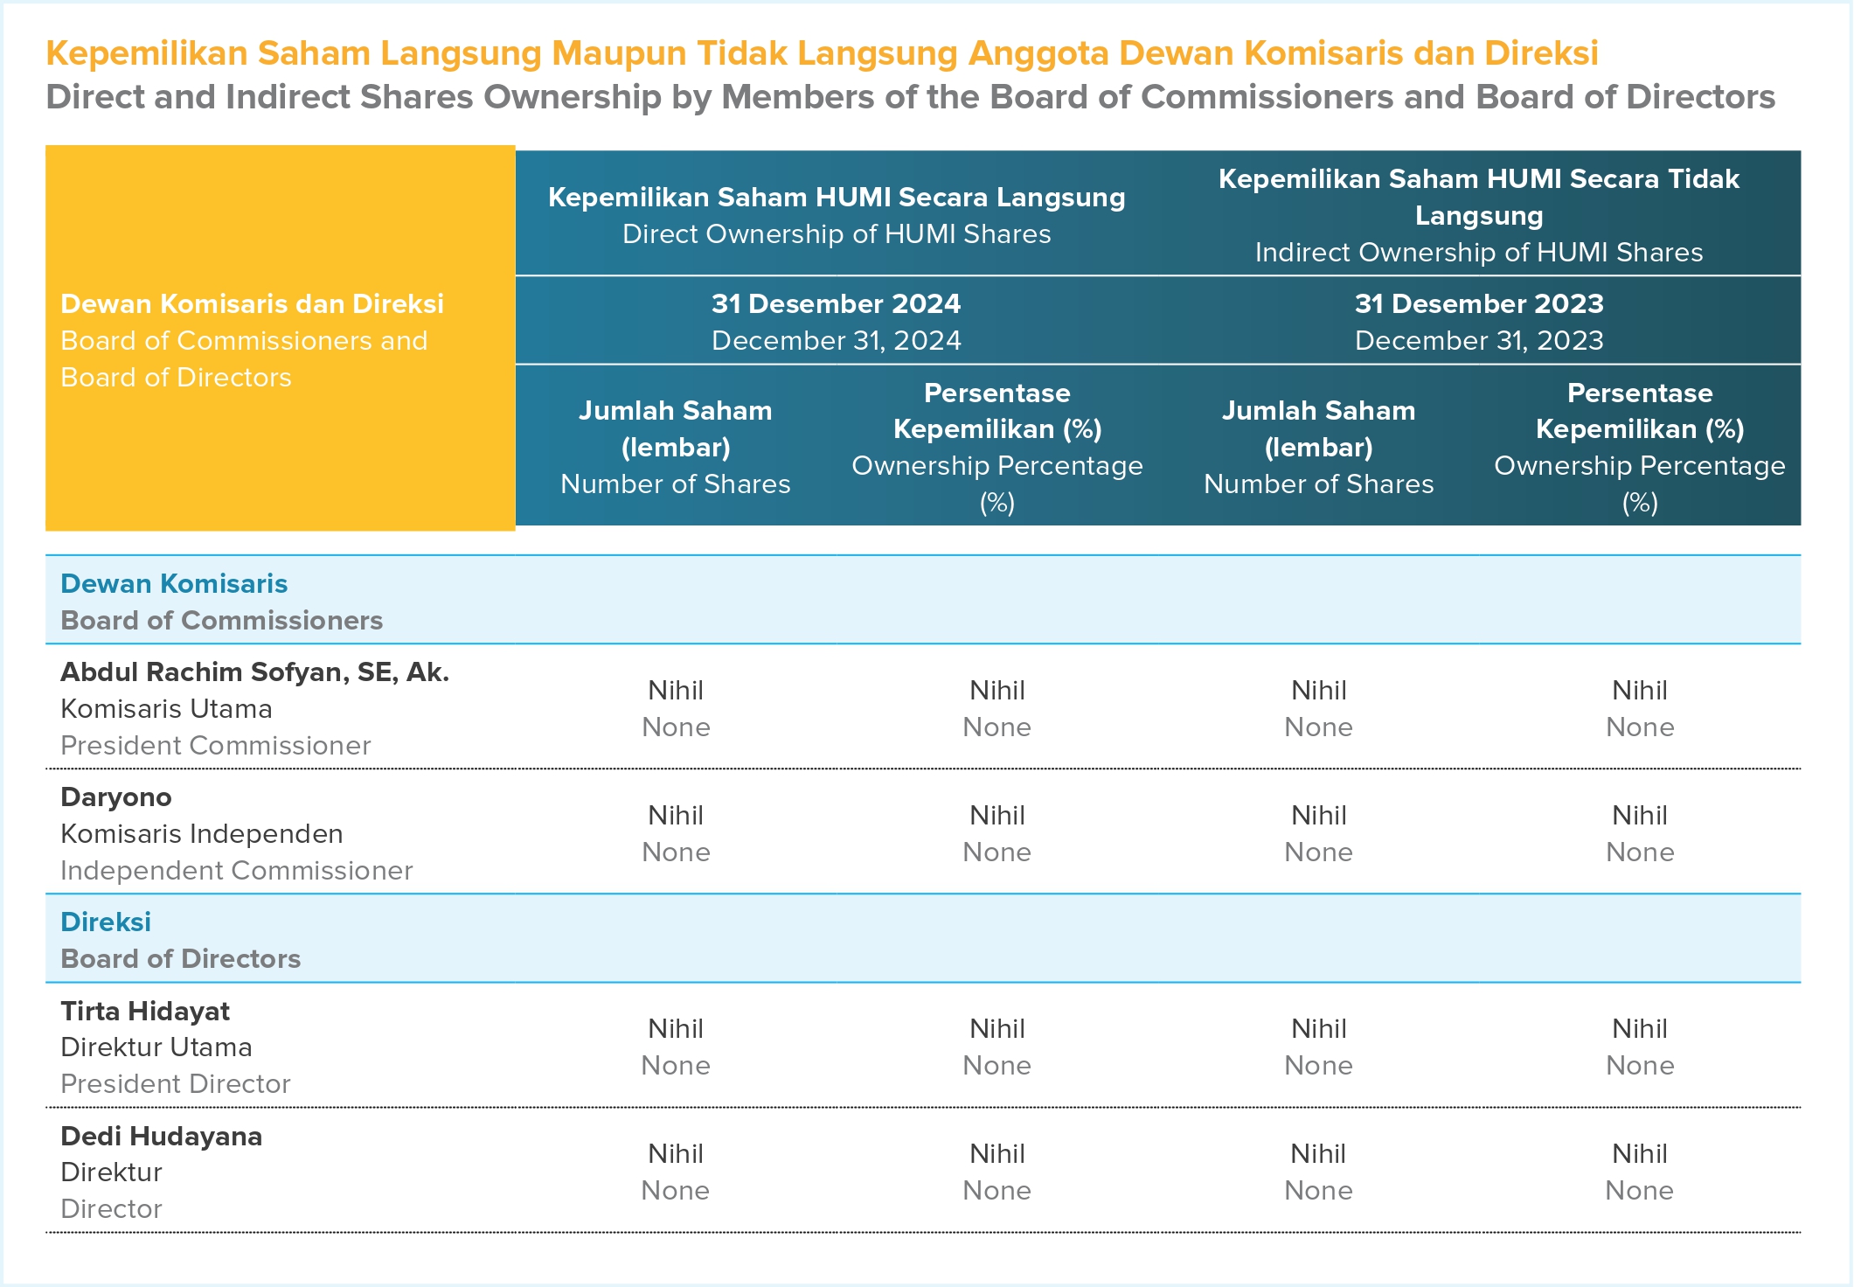Select the 'Direksi' section heading

point(106,922)
